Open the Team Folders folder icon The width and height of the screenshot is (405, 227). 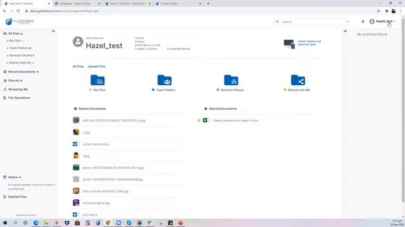[165, 80]
